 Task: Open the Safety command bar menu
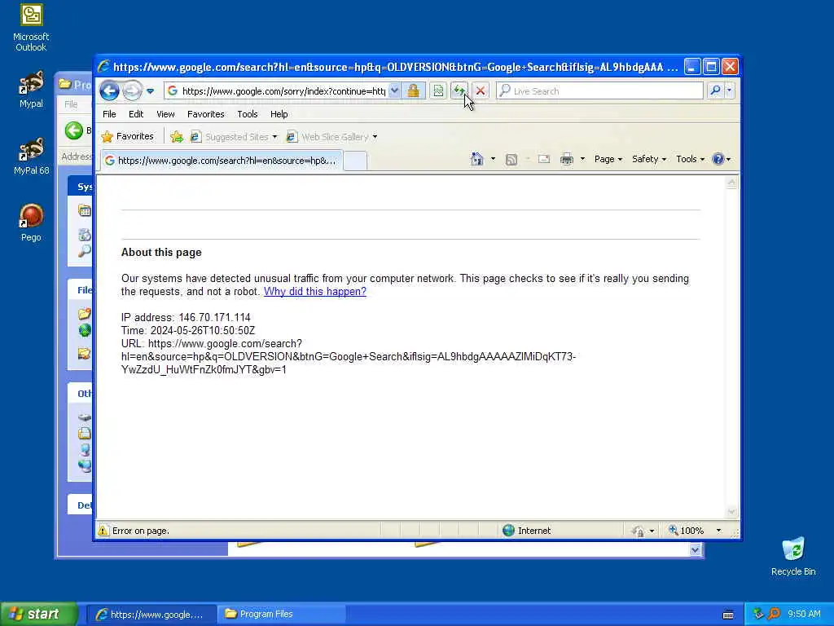tap(649, 159)
